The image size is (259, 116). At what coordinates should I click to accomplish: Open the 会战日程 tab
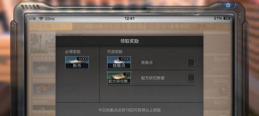[179, 26]
